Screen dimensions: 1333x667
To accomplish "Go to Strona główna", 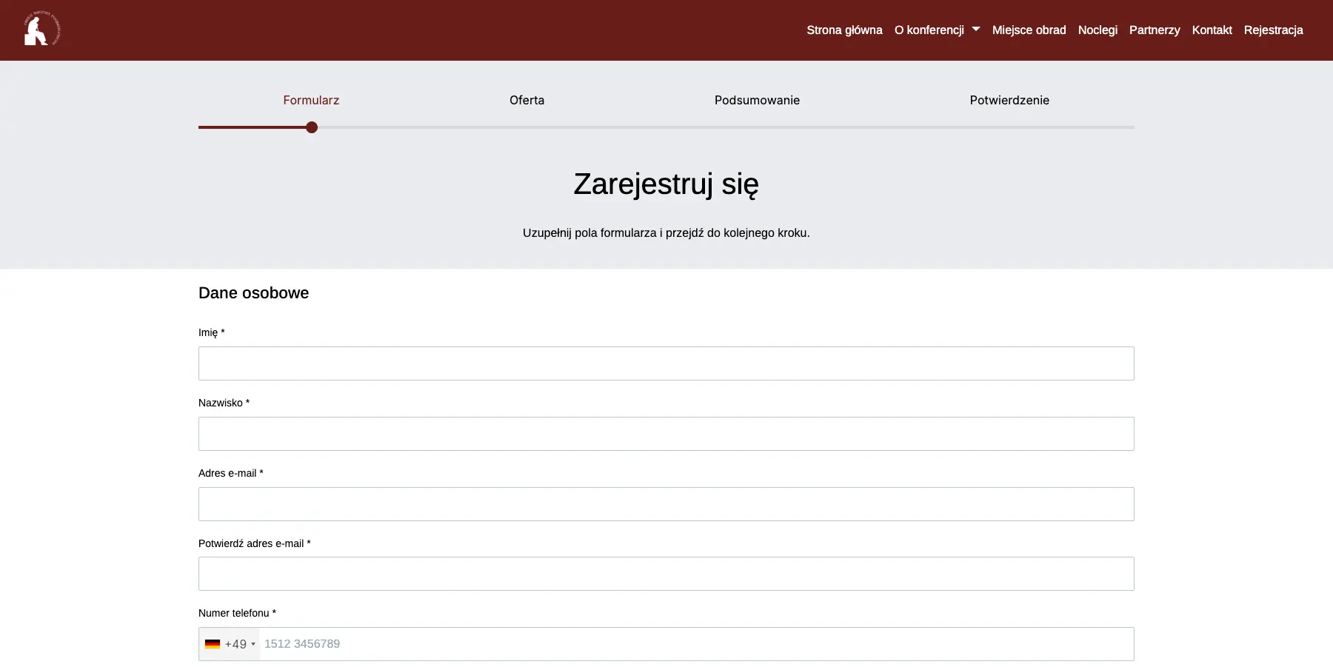I will coord(844,30).
